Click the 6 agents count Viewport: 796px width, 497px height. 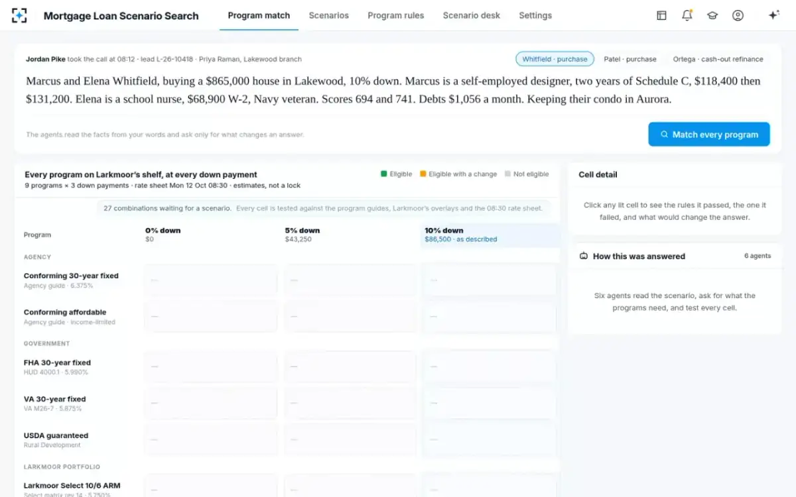click(x=758, y=256)
